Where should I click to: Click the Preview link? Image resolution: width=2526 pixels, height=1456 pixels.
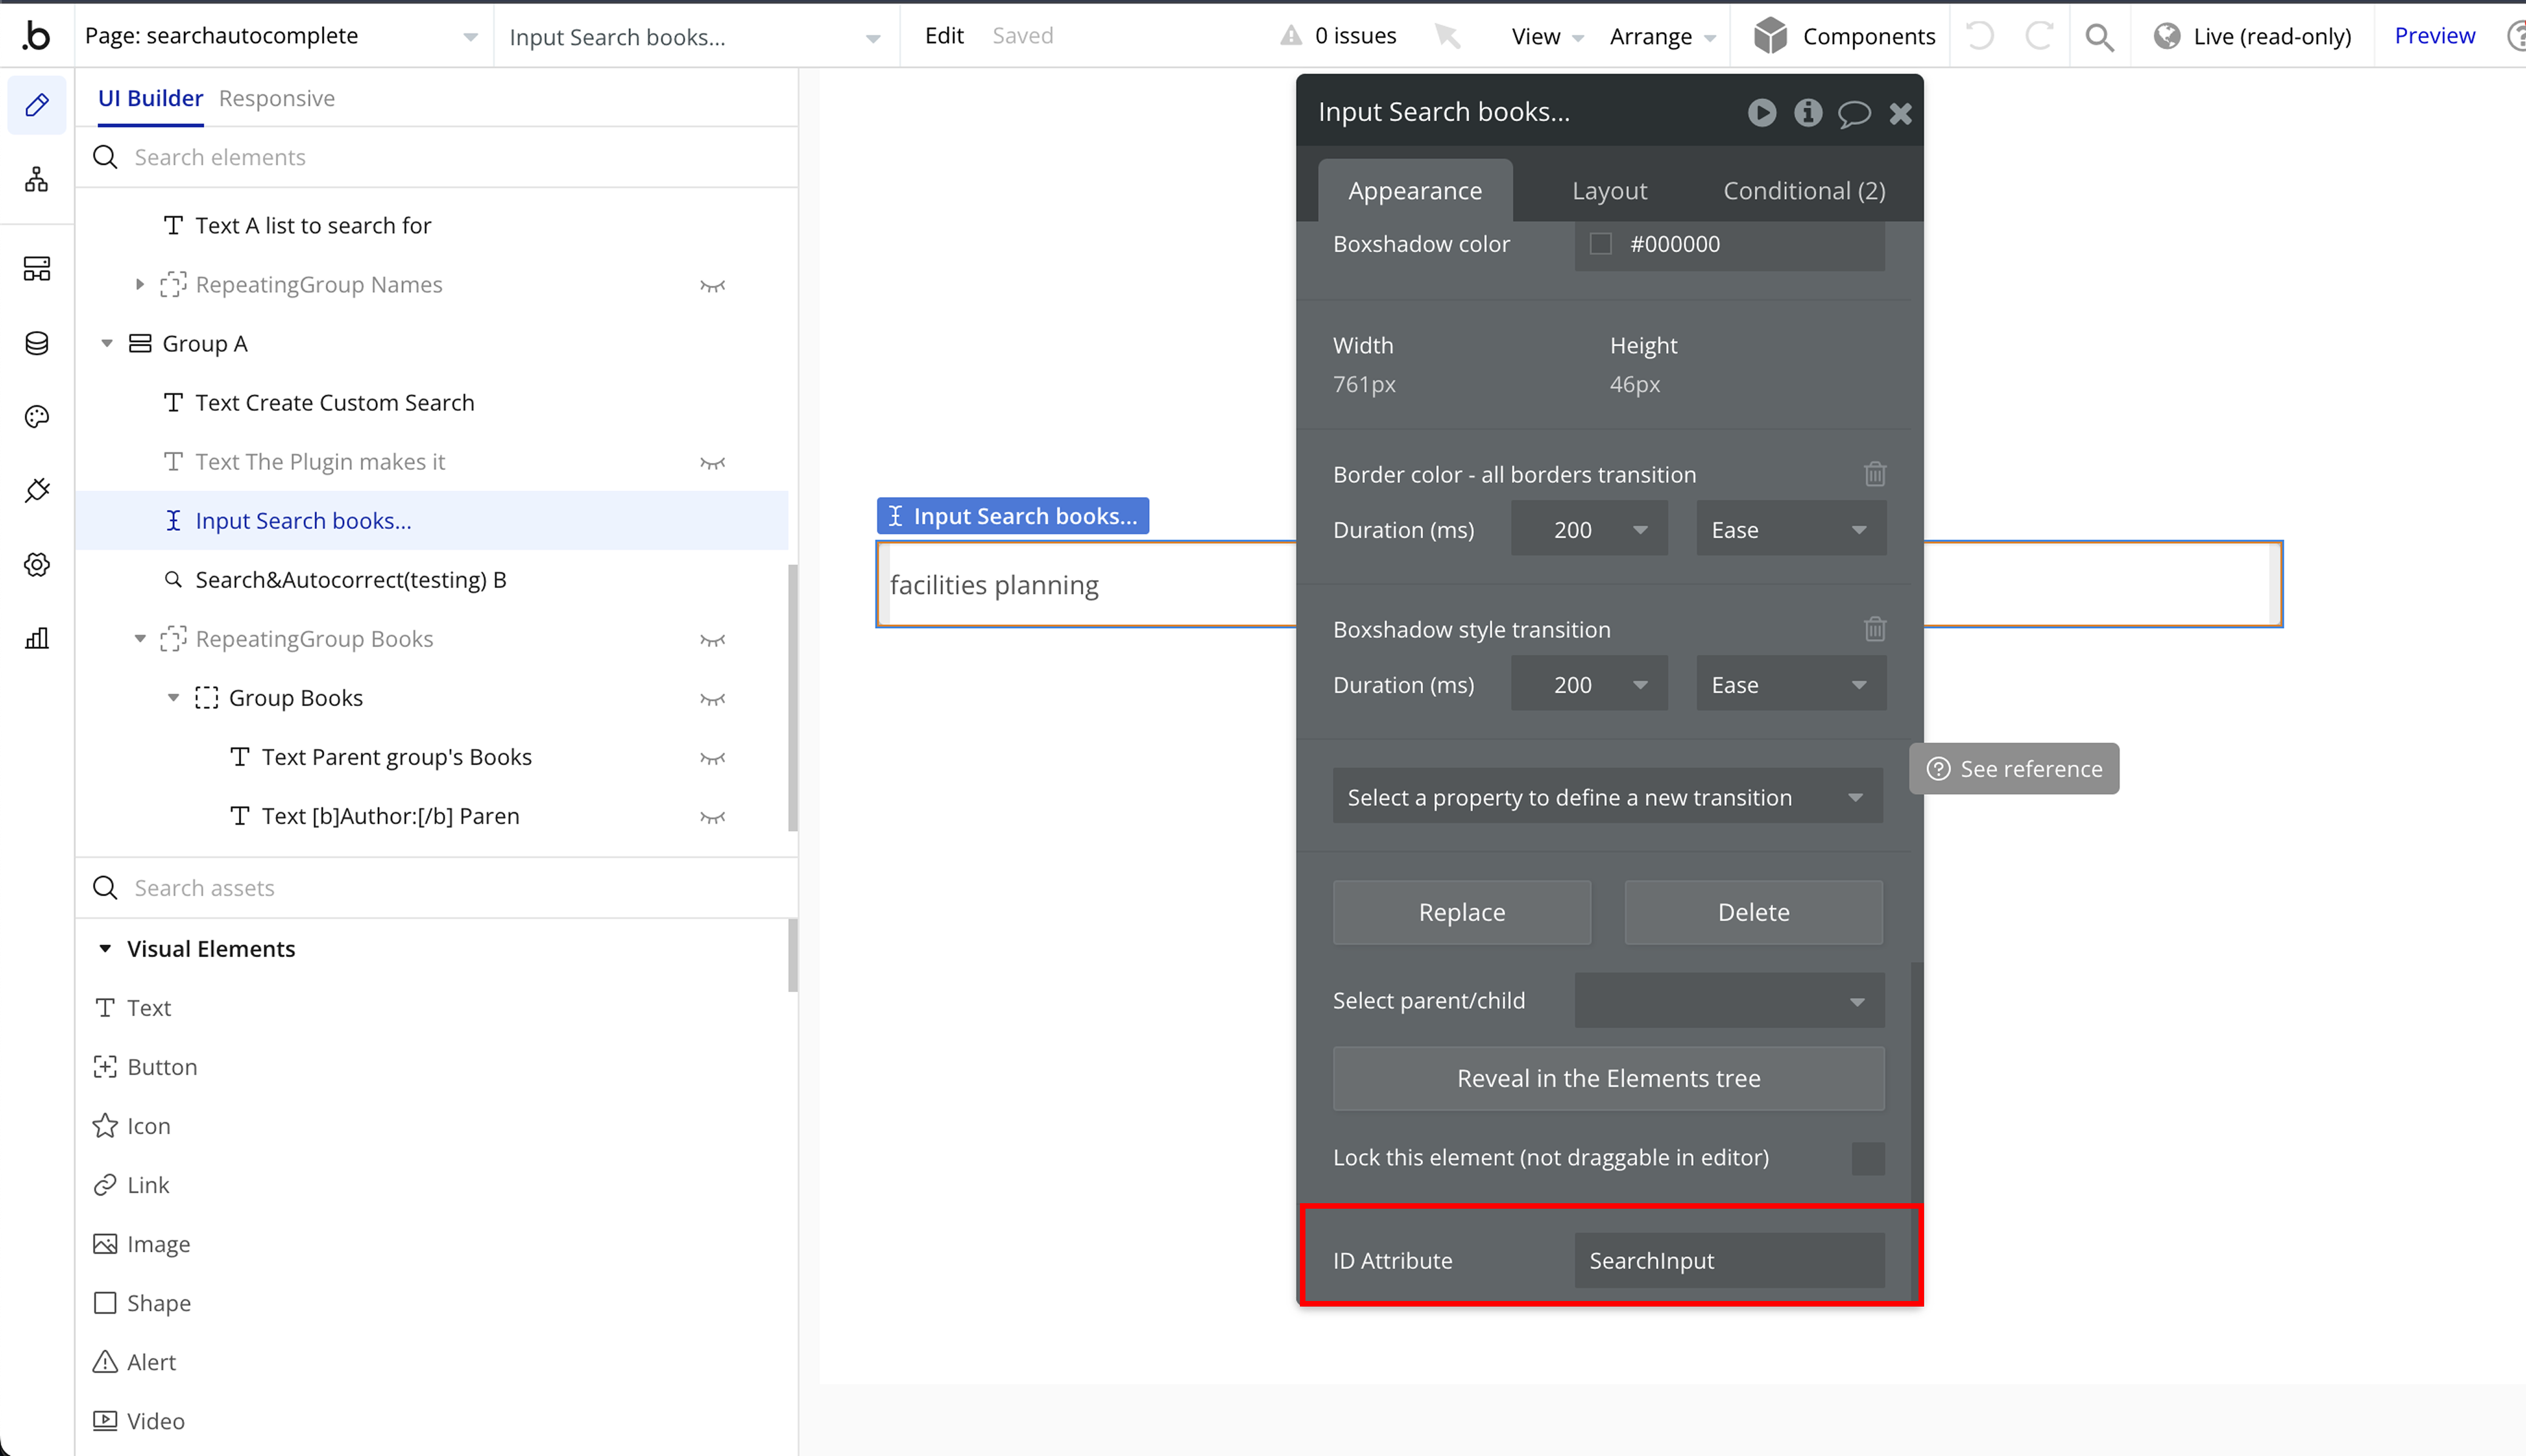pos(2434,36)
